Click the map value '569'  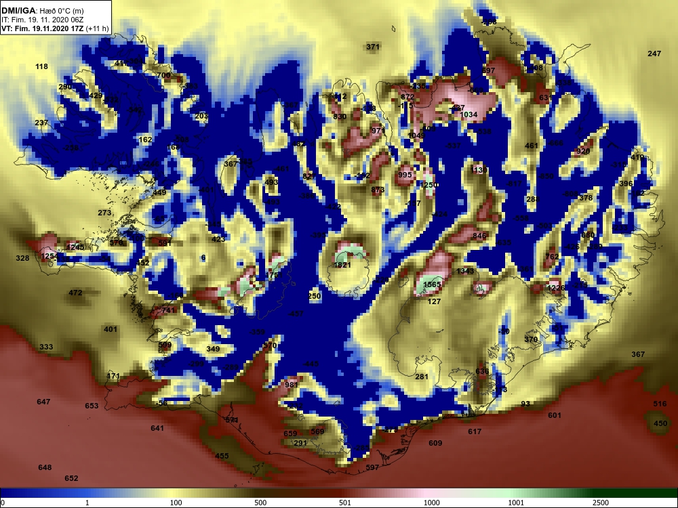point(317,431)
